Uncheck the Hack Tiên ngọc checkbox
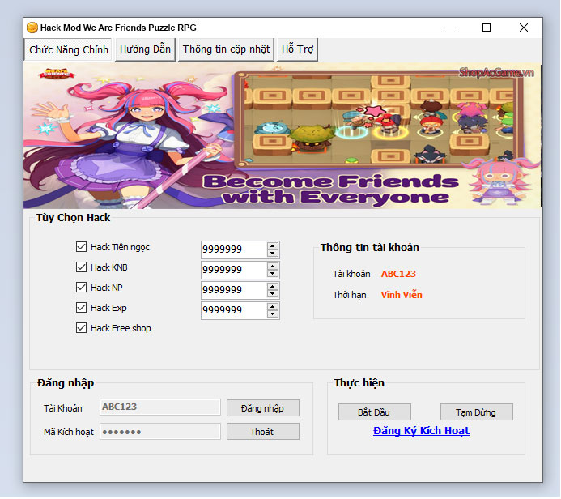This screenshot has width=561, height=499. coord(81,246)
